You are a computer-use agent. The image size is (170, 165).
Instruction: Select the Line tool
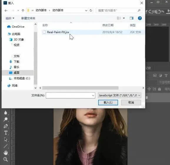coord(6,146)
